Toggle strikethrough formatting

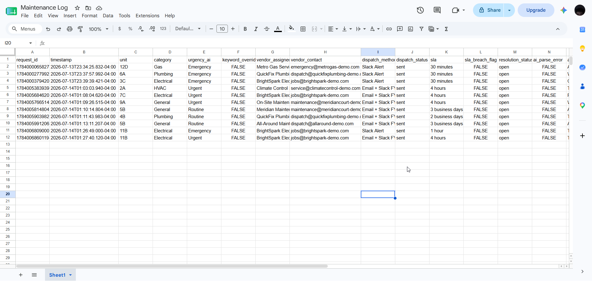[x=267, y=29]
